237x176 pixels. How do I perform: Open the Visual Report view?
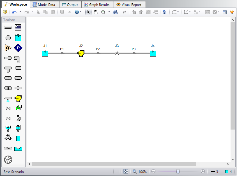tap(130, 4)
